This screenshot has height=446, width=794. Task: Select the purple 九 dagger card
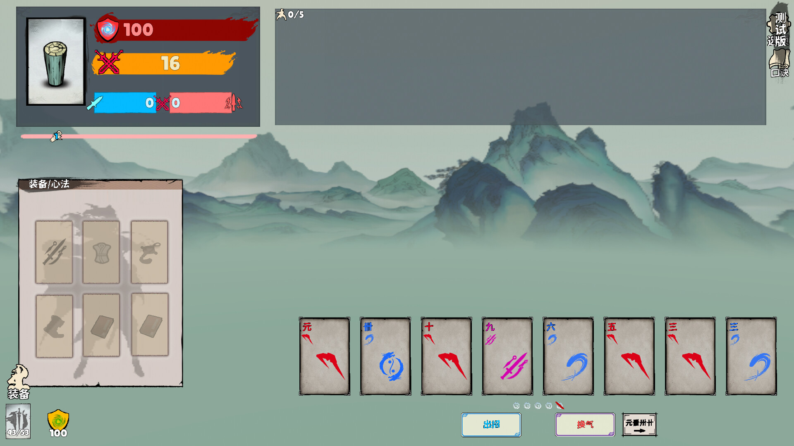click(x=507, y=355)
